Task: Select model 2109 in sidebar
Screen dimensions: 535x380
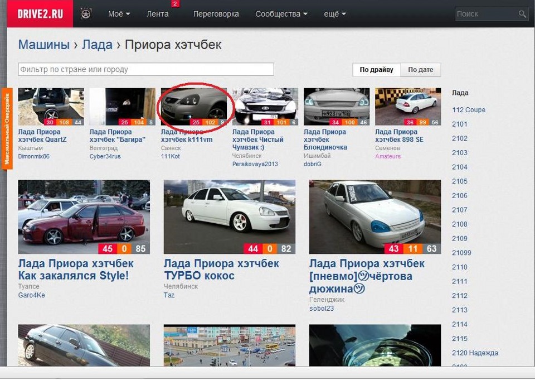Action: pyautogui.click(x=460, y=238)
